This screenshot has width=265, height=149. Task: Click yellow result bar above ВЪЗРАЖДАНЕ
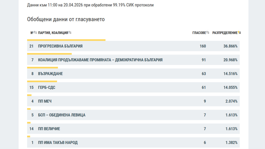coord(42,68)
